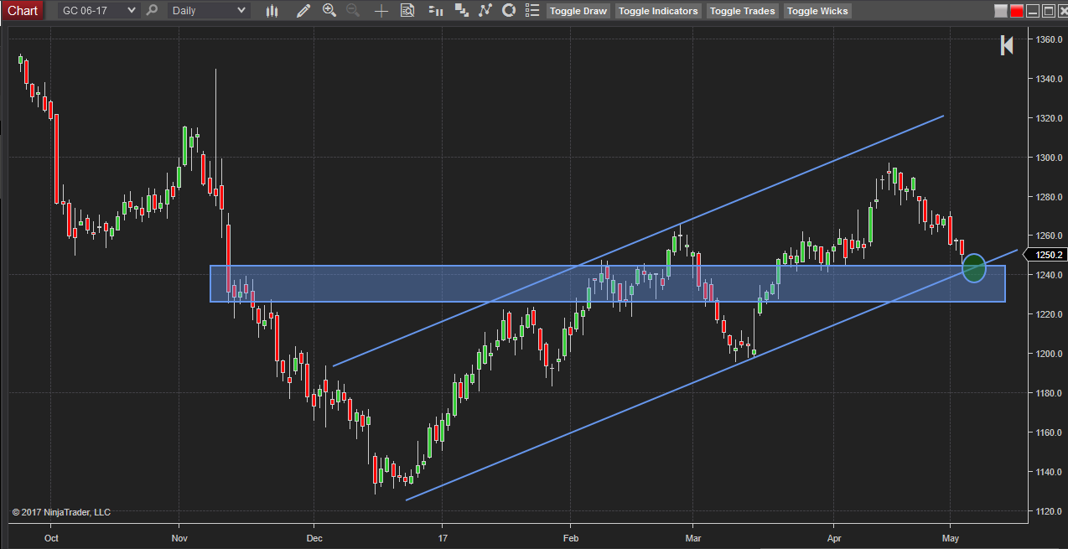Open the Data Box icon
This screenshot has height=549, width=1068.
point(408,11)
